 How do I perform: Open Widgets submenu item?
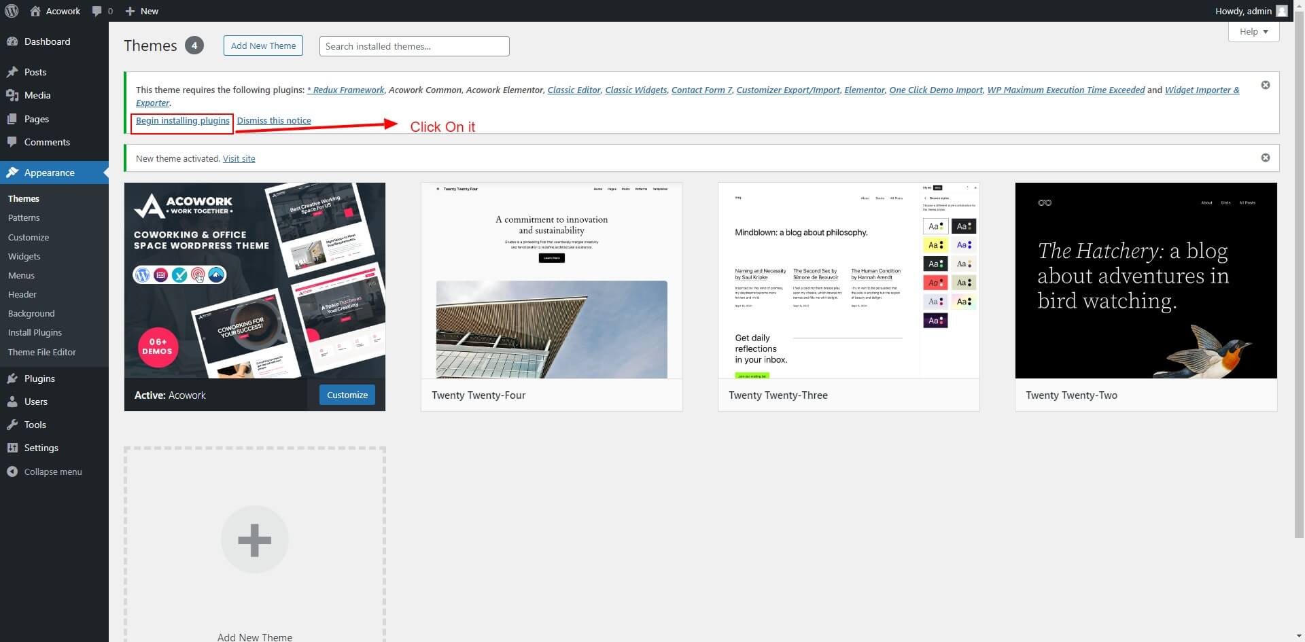pos(24,256)
